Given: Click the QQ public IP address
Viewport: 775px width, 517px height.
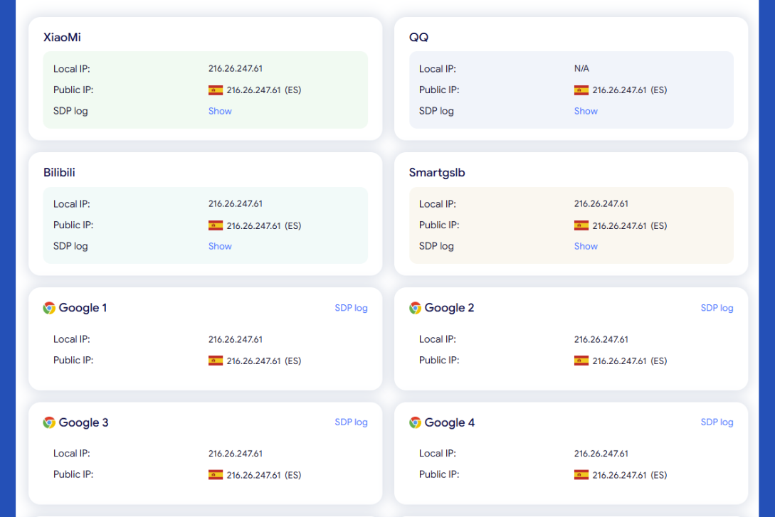Looking at the screenshot, I should 619,90.
